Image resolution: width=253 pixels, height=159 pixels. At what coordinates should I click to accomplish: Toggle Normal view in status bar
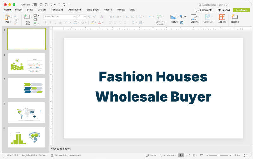tap(181, 155)
